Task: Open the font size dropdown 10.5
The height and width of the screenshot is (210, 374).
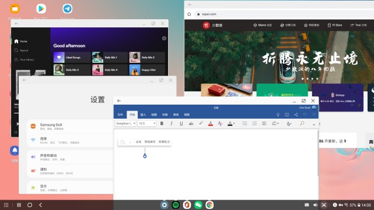Action: click(147, 123)
